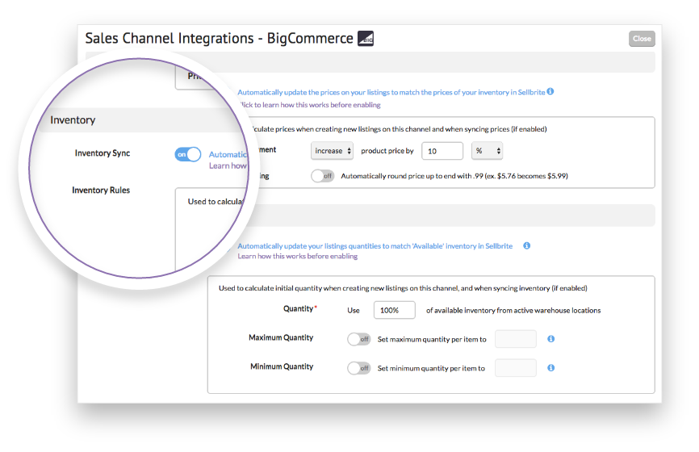The height and width of the screenshot is (452, 699).
Task: Click the 'Inventory Rules' label
Action: click(x=101, y=190)
